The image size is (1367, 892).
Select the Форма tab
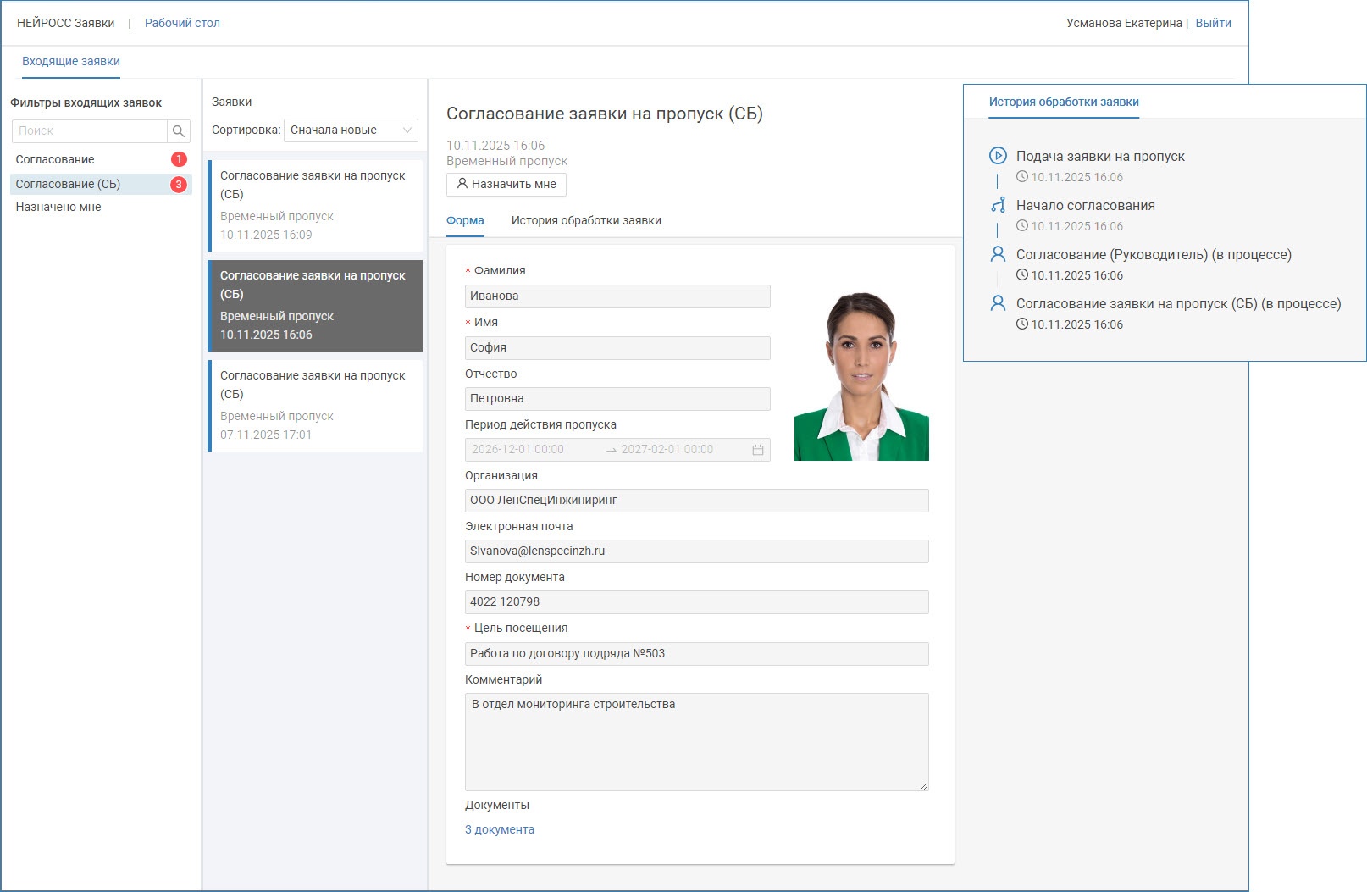(465, 220)
